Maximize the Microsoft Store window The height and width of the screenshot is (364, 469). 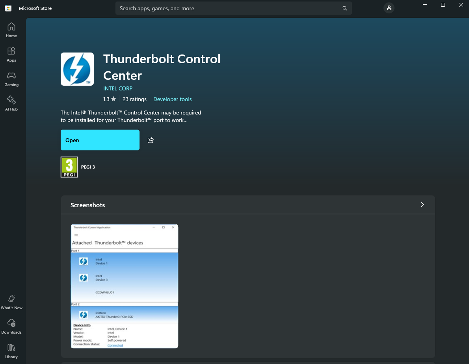click(x=443, y=5)
